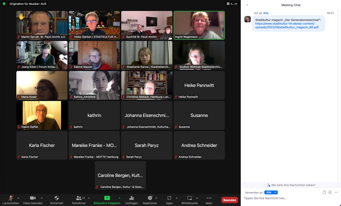This screenshot has height=206, width=341.
Task: Open emoji picker in chat input
Action: point(330,193)
